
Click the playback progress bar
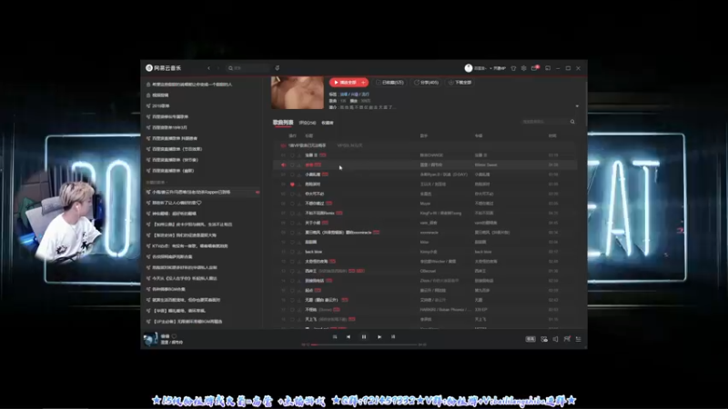point(363,344)
